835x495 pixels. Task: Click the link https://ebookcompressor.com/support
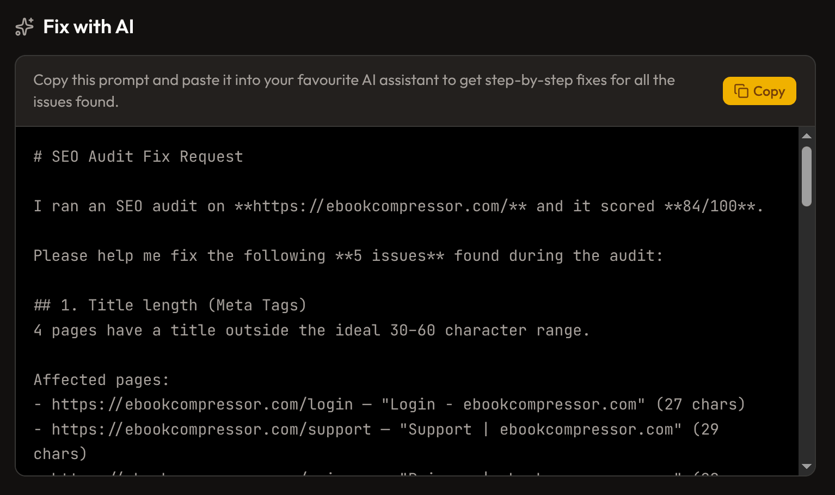(x=210, y=429)
